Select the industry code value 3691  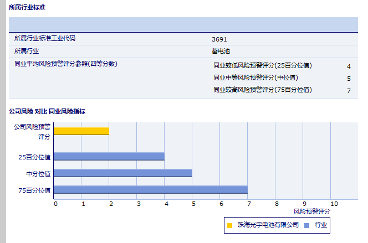coord(219,39)
